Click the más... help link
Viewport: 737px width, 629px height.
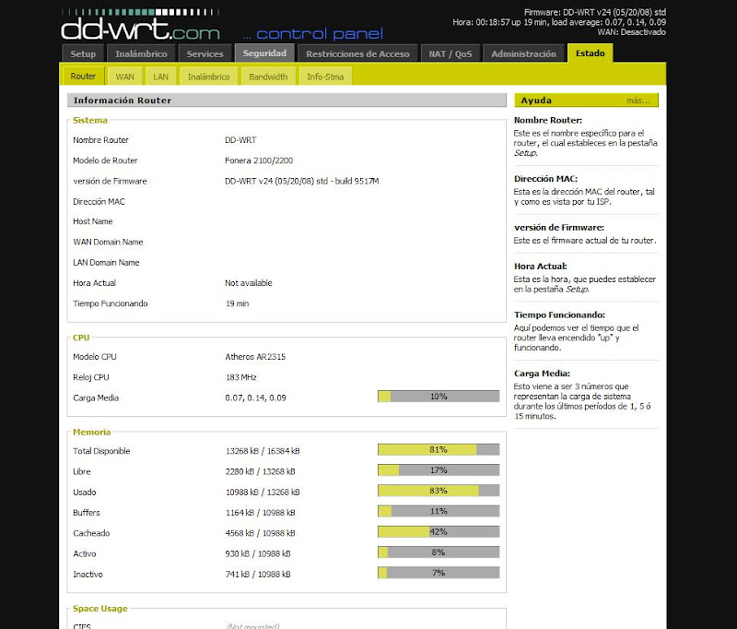[x=638, y=101]
